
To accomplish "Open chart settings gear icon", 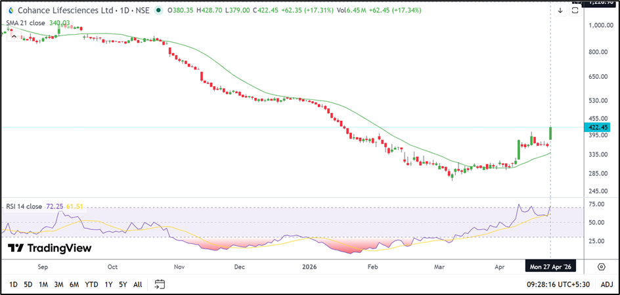I will coord(601,267).
